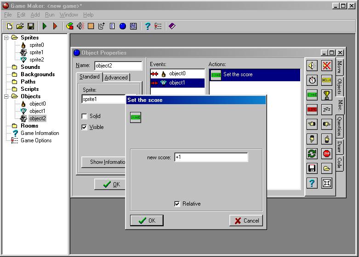Click the red LIFE action icon
The image size is (359, 257).
(x=312, y=110)
